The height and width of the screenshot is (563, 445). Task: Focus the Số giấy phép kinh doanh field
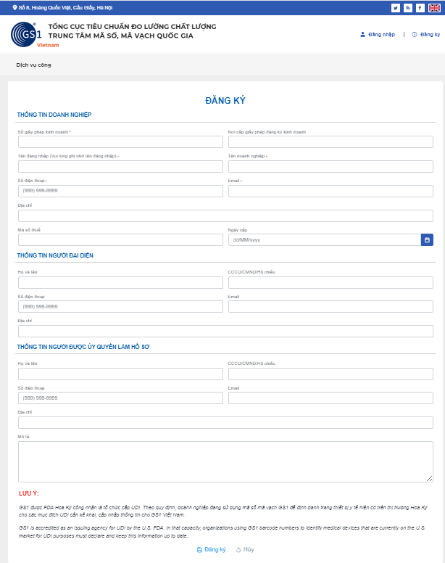click(120, 142)
